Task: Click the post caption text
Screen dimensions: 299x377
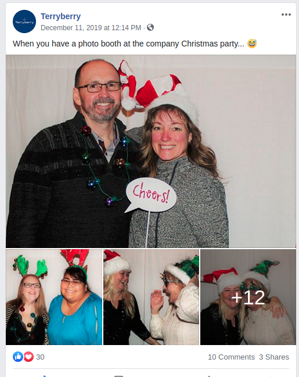Action: pyautogui.click(x=128, y=44)
